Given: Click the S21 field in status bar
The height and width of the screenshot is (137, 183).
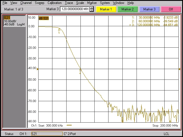Looking at the screenshot, I should pyautogui.click(x=47, y=134).
